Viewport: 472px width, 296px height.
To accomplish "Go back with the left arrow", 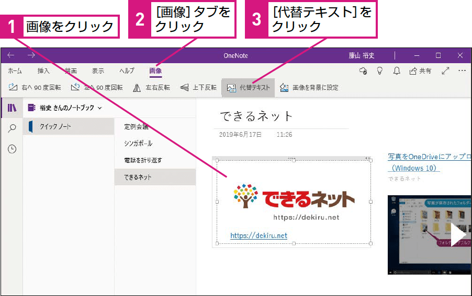I will pyautogui.click(x=11, y=55).
